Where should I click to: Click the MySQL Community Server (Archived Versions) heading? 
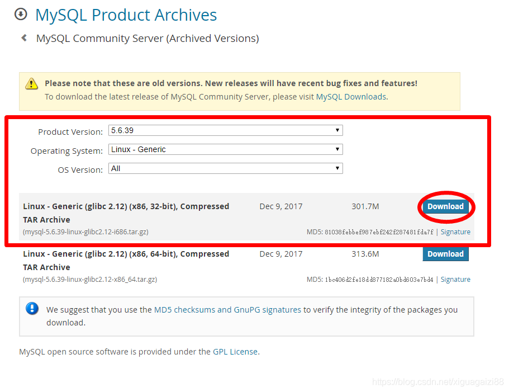pos(148,38)
